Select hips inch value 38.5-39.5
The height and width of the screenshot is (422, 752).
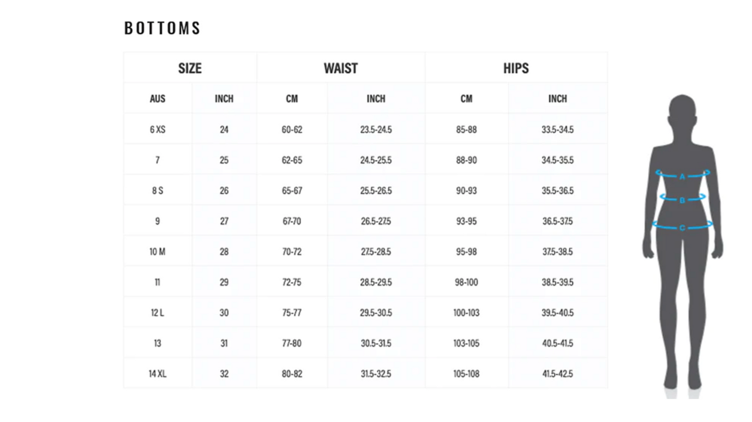[557, 282]
